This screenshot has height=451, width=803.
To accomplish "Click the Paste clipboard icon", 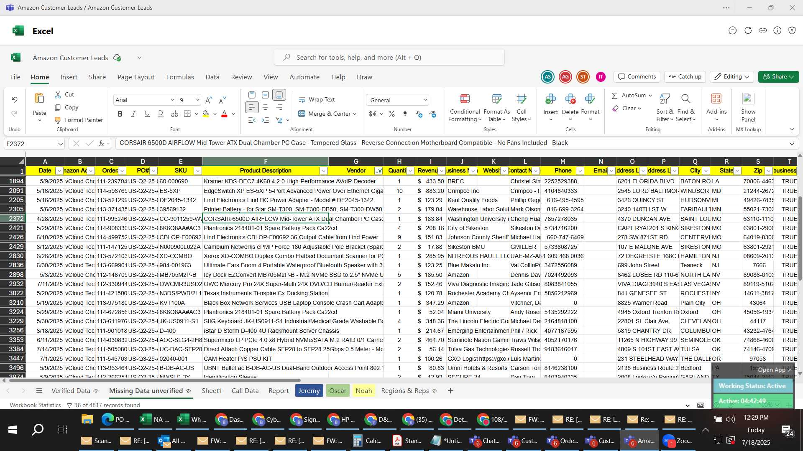I will [x=39, y=98].
